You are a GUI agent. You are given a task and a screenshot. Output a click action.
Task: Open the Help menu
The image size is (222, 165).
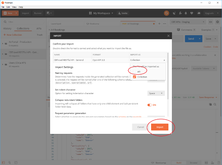(21, 7)
